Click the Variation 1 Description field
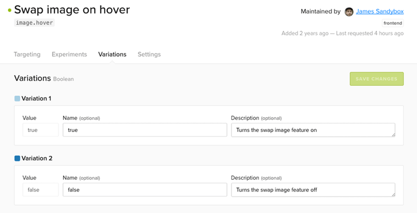417x213 pixels. click(313, 130)
